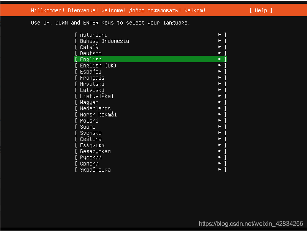Click the arrow beside Hrvatski
Viewport: 307px width, 231px height.
tap(220, 84)
